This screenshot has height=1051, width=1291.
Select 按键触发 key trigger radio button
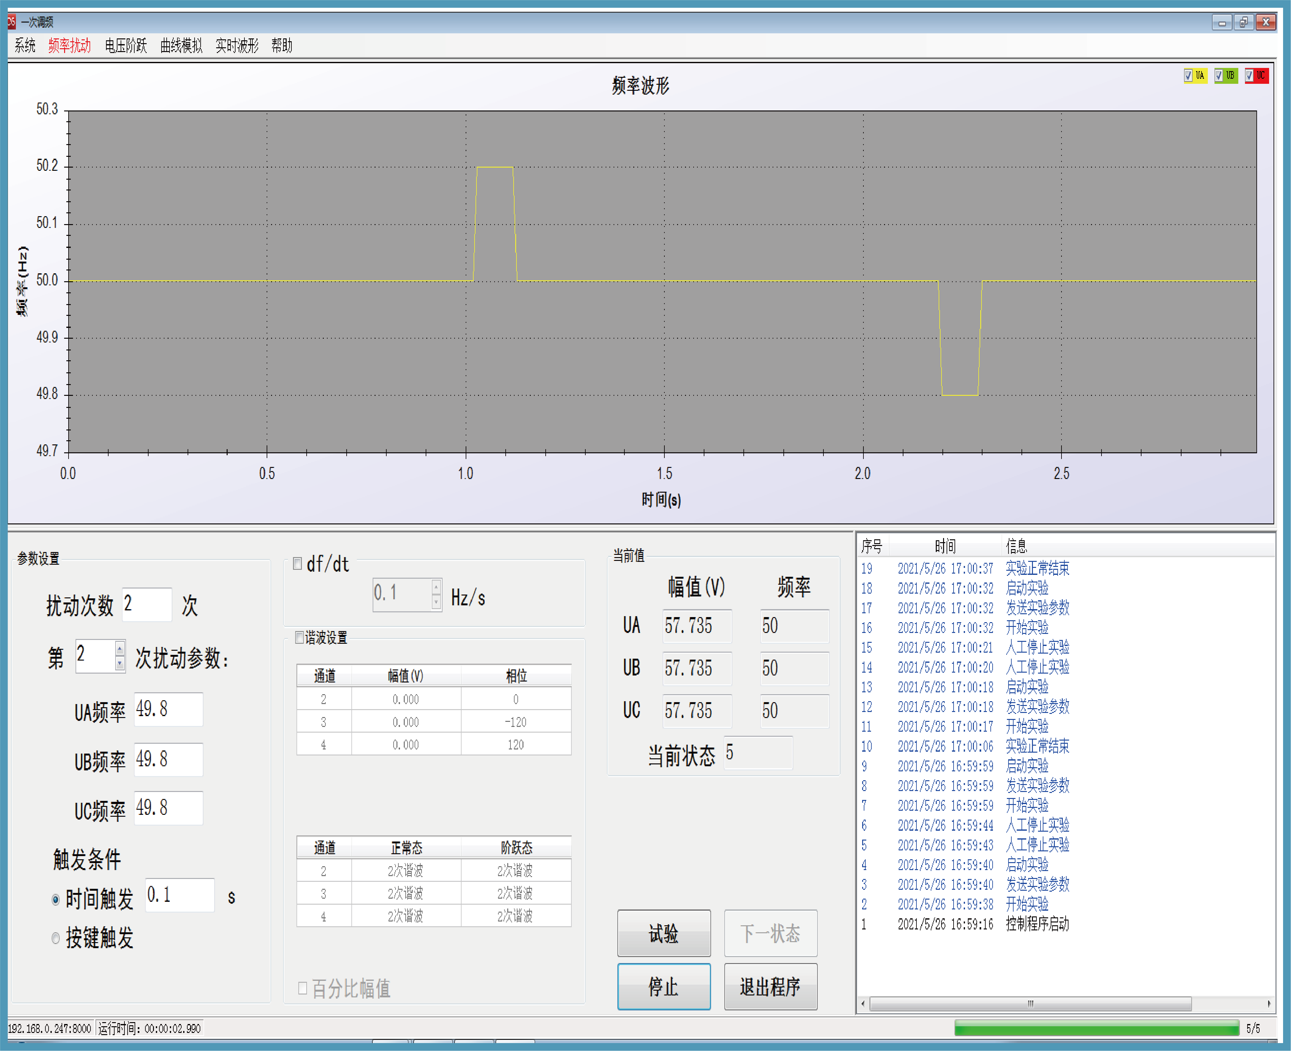pos(56,938)
